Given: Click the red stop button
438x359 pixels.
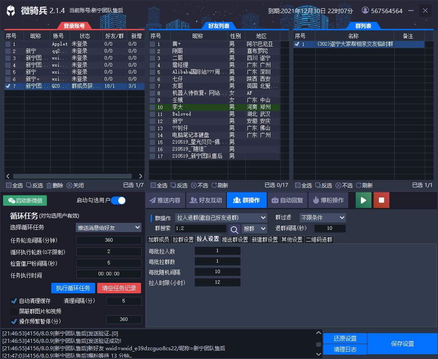Looking at the screenshot, I should (x=381, y=200).
